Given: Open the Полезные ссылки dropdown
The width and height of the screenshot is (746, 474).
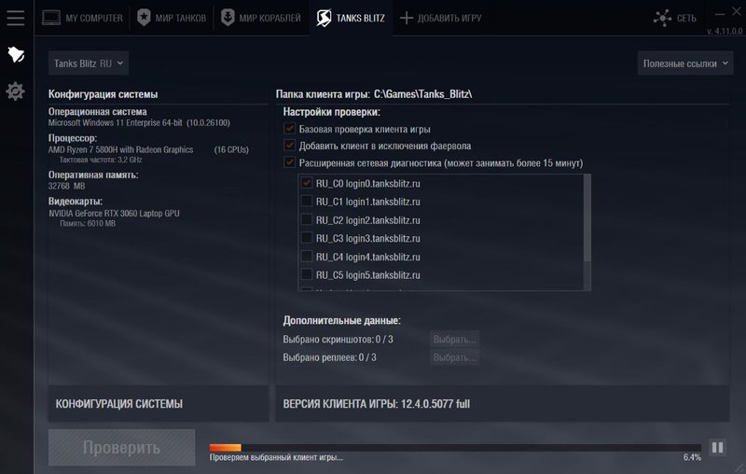Looking at the screenshot, I should tap(685, 63).
